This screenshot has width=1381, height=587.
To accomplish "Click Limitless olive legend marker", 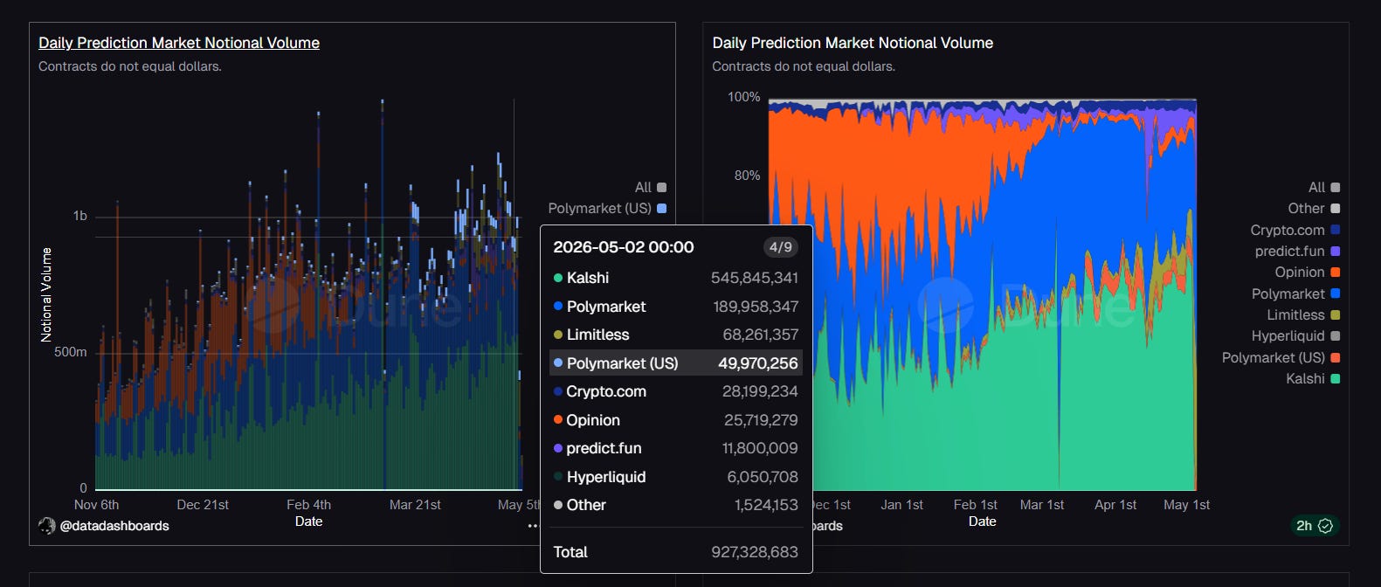I will 1335,314.
